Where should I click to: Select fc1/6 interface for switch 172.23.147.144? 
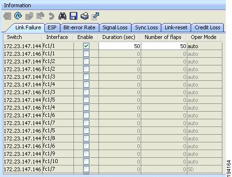click(58, 115)
